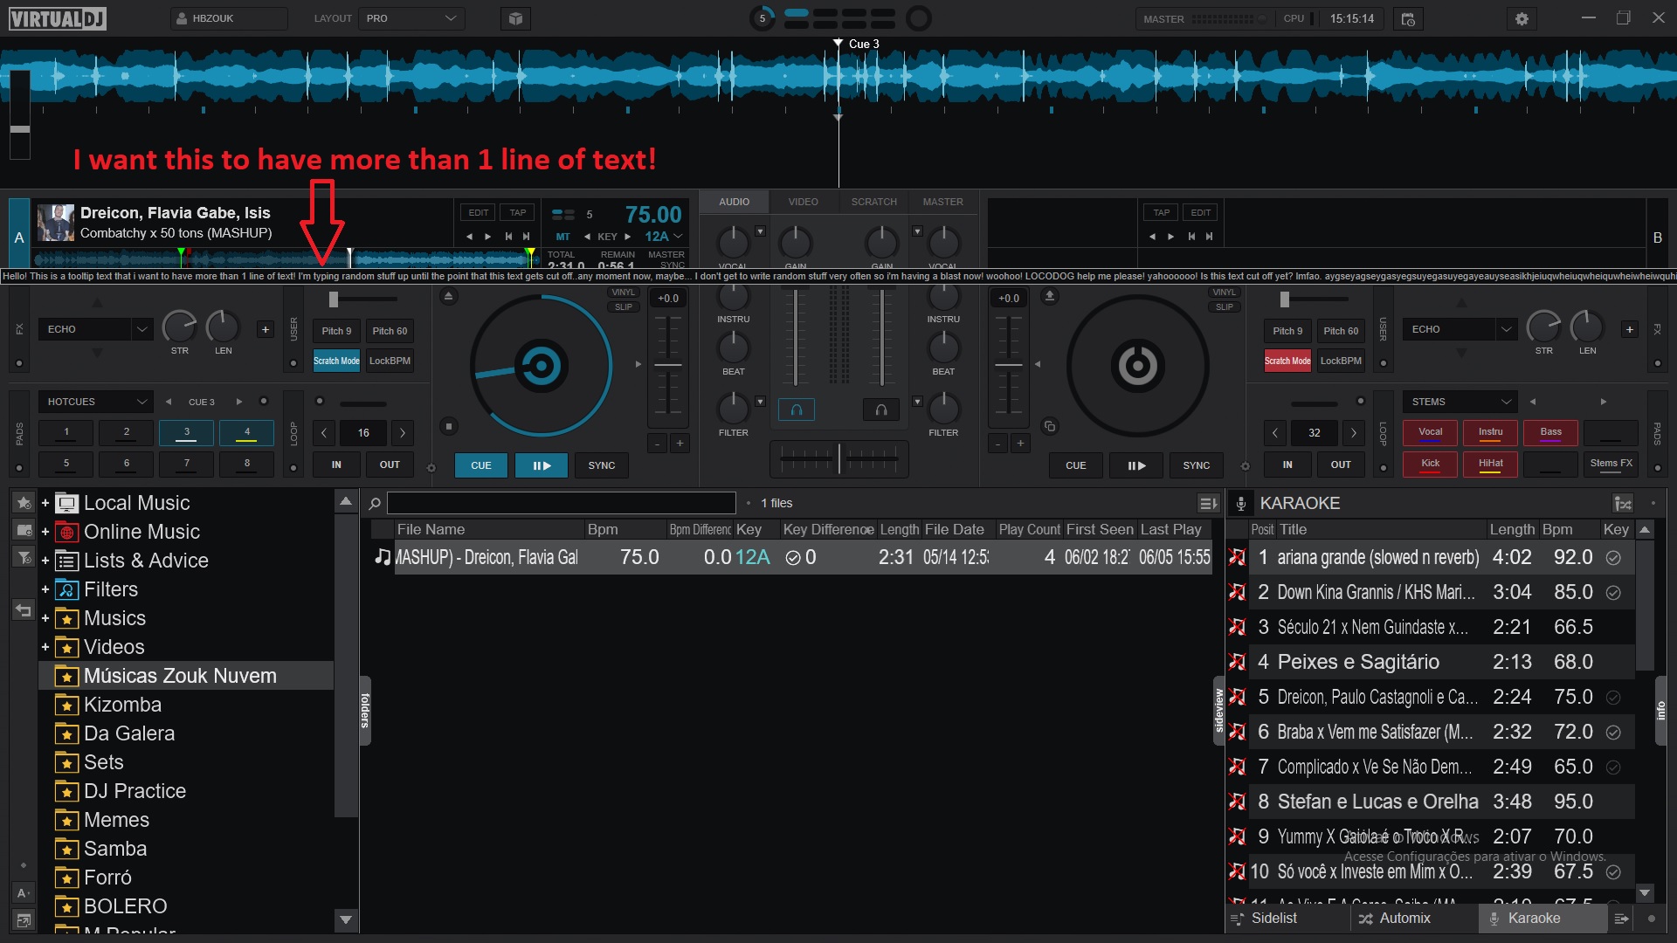Enable SYNC on deck A
1677x943 pixels.
[602, 465]
